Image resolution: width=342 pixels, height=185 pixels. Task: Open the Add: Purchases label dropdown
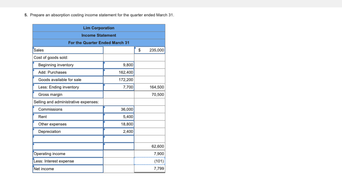[68, 72]
